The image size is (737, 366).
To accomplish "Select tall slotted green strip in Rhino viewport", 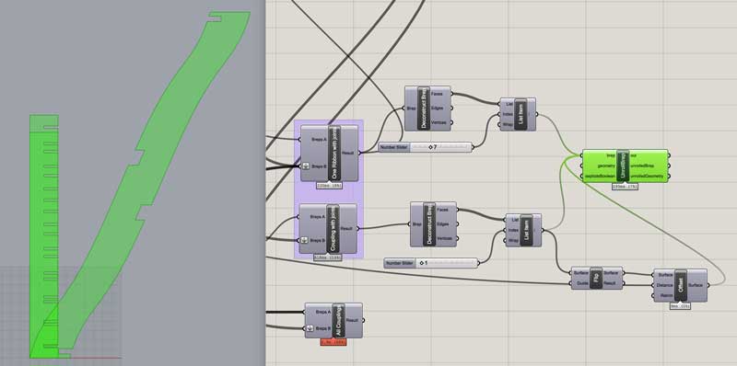I will [44, 236].
